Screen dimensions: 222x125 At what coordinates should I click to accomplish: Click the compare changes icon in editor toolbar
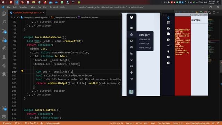[x=210, y=12]
